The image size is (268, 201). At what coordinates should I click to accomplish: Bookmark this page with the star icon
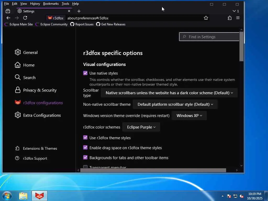(206, 18)
